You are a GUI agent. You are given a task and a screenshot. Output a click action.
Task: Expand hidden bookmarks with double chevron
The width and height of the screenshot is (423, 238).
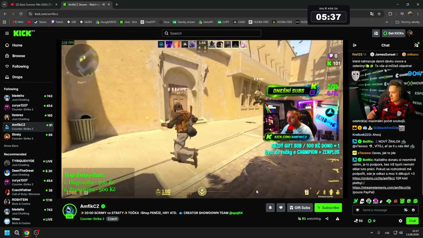coord(387,22)
